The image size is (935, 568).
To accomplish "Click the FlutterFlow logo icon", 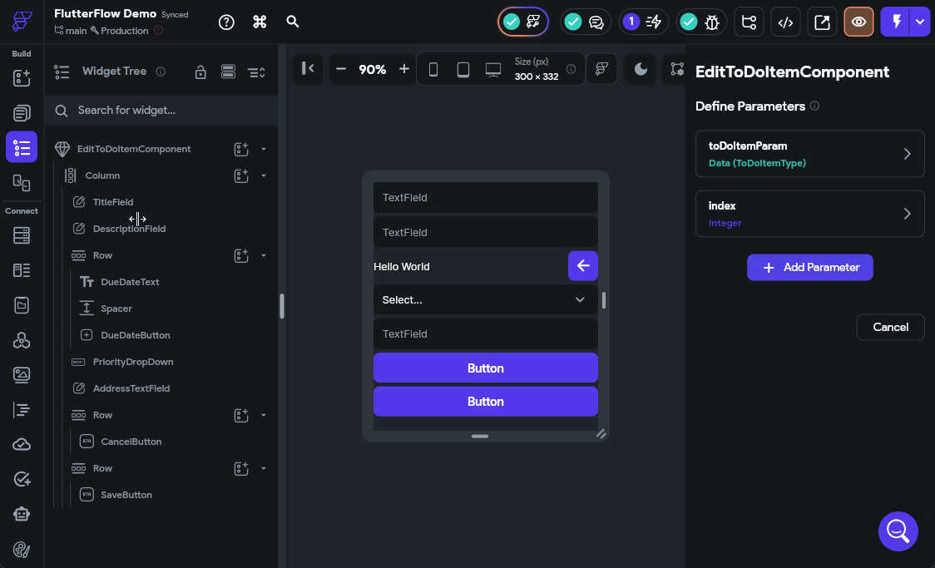I will pos(22,22).
